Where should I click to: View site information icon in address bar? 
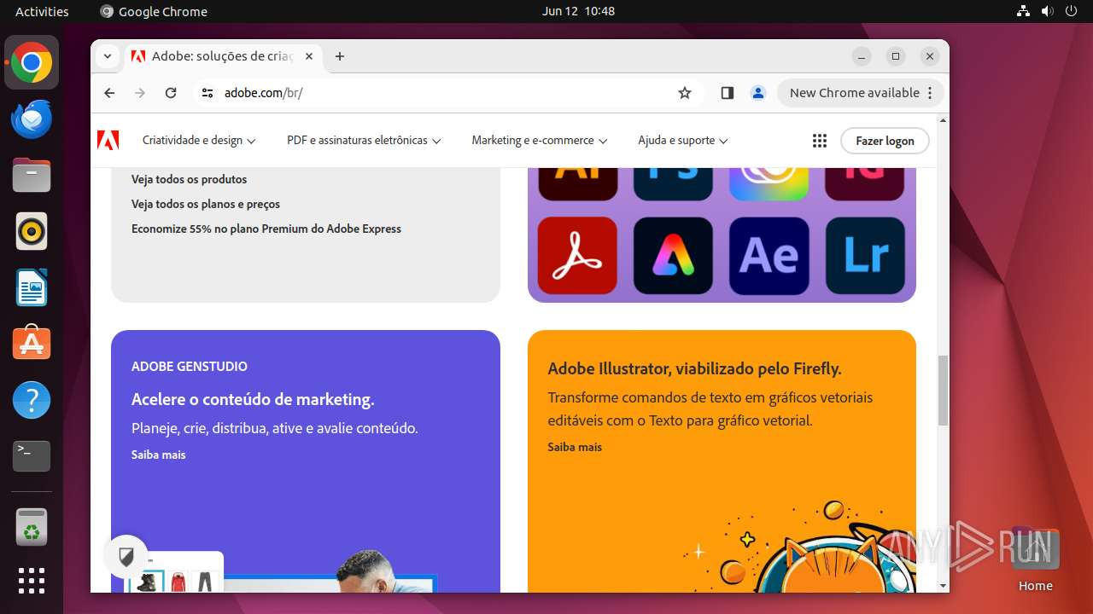click(207, 93)
